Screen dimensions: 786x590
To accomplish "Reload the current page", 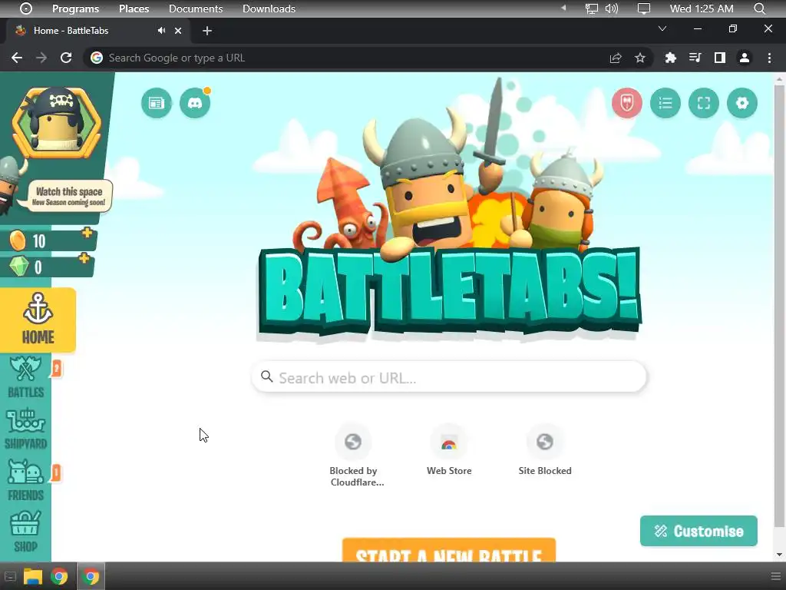I will (66, 58).
